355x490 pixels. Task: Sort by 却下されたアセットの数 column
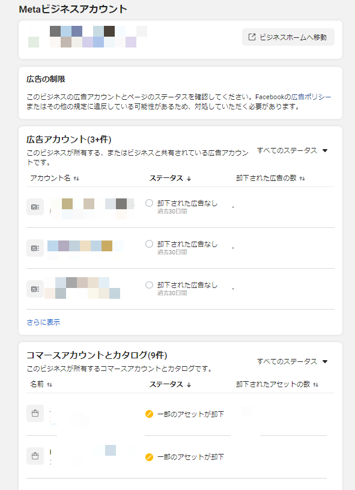click(x=278, y=384)
